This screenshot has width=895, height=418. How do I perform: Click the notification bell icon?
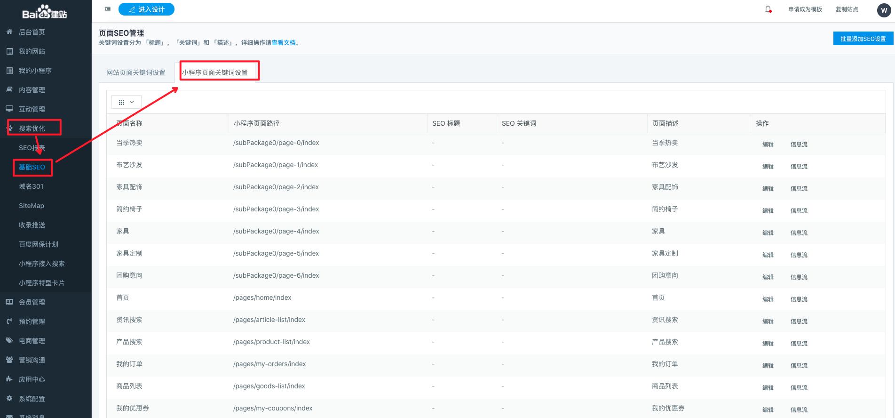[x=768, y=9]
